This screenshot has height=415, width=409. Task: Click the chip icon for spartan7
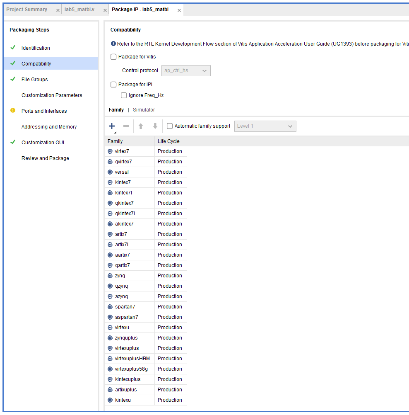pos(110,307)
